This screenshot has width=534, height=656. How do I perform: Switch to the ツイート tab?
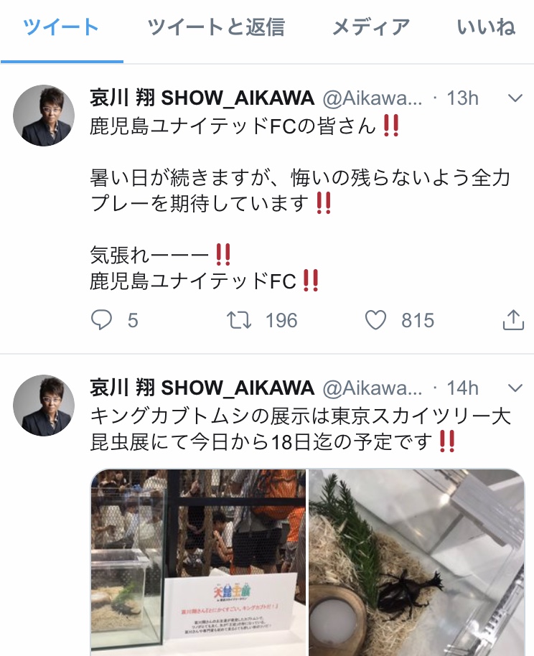click(x=61, y=27)
